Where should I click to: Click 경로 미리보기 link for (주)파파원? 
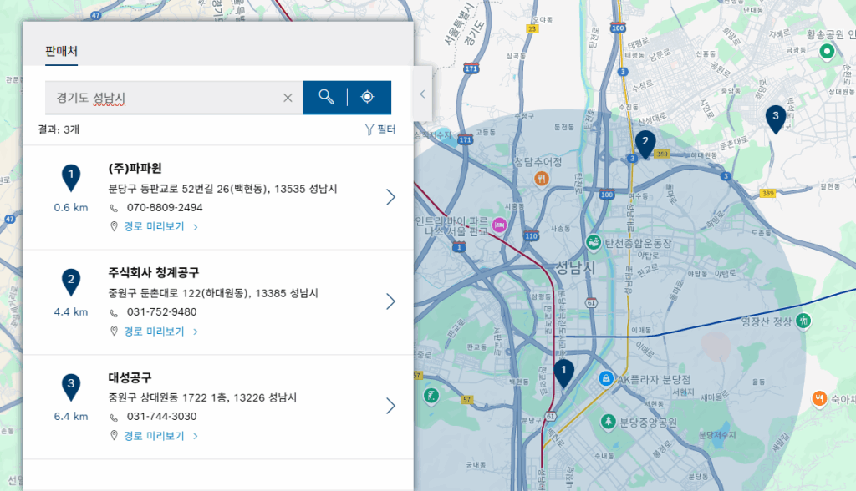[x=154, y=226]
